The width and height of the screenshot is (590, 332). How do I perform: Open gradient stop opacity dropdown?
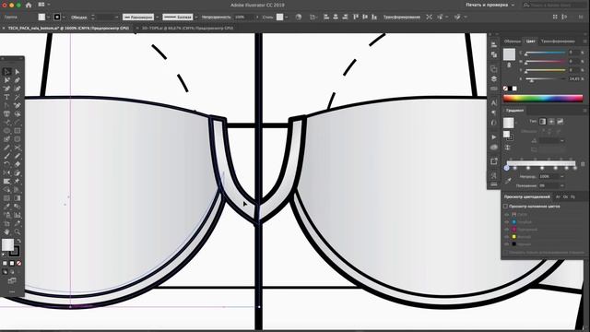coord(562,176)
